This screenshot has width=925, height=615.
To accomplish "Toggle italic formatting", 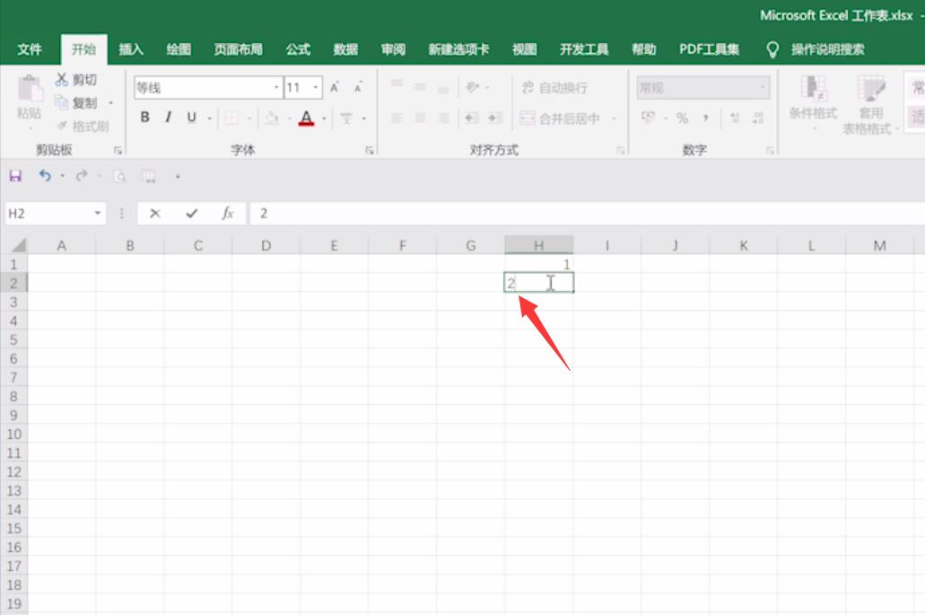I will (169, 118).
